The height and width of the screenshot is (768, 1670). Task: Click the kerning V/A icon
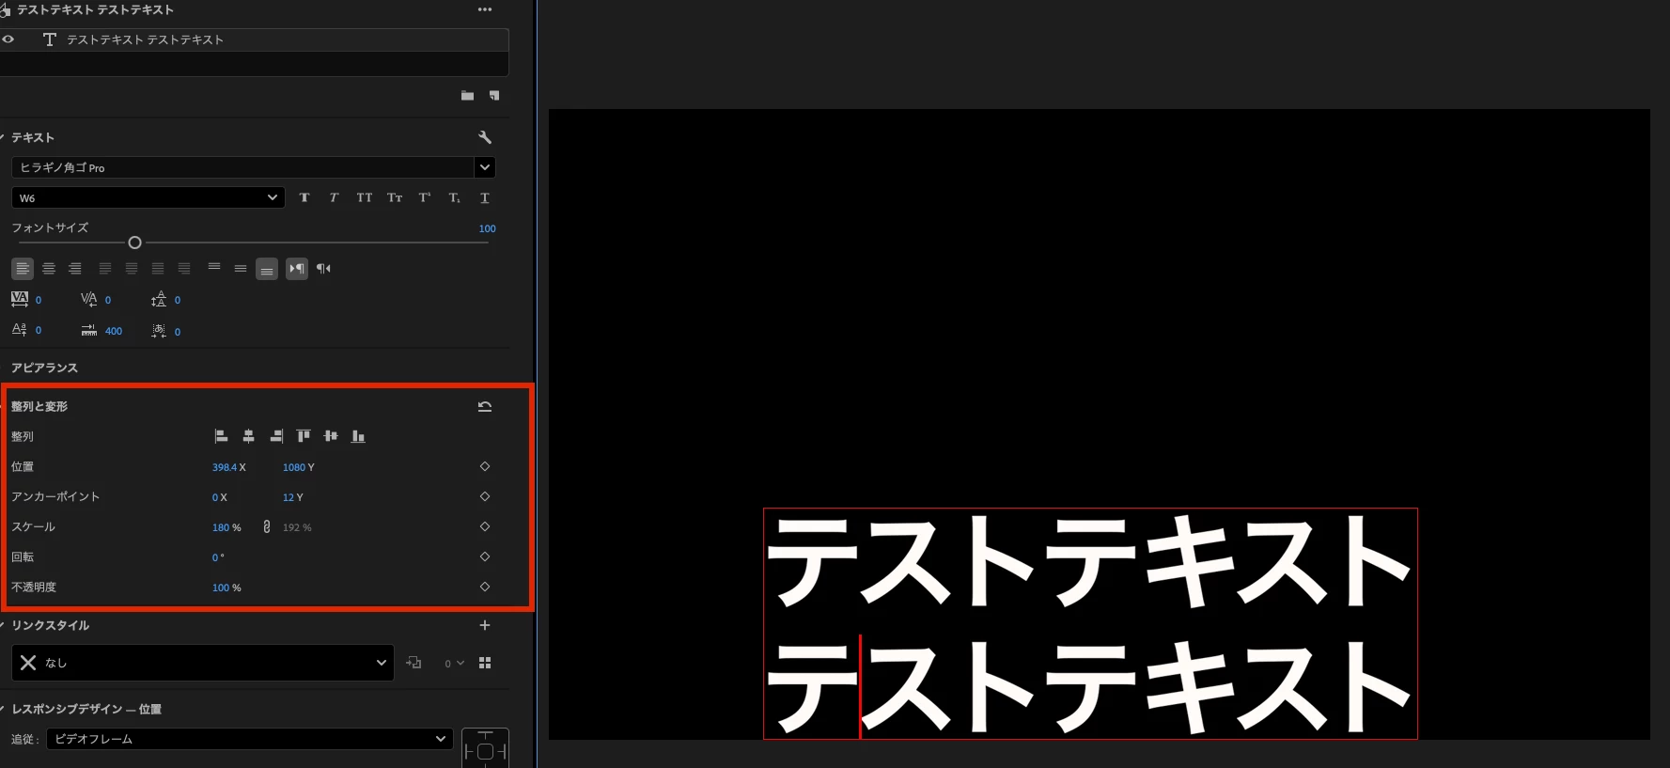(x=89, y=299)
